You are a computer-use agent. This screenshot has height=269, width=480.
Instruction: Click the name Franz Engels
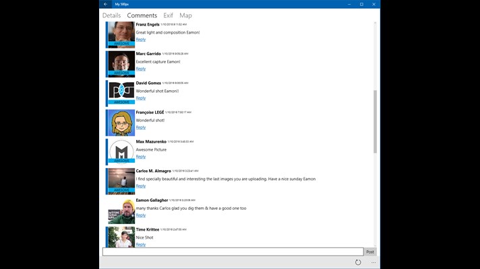148,24
